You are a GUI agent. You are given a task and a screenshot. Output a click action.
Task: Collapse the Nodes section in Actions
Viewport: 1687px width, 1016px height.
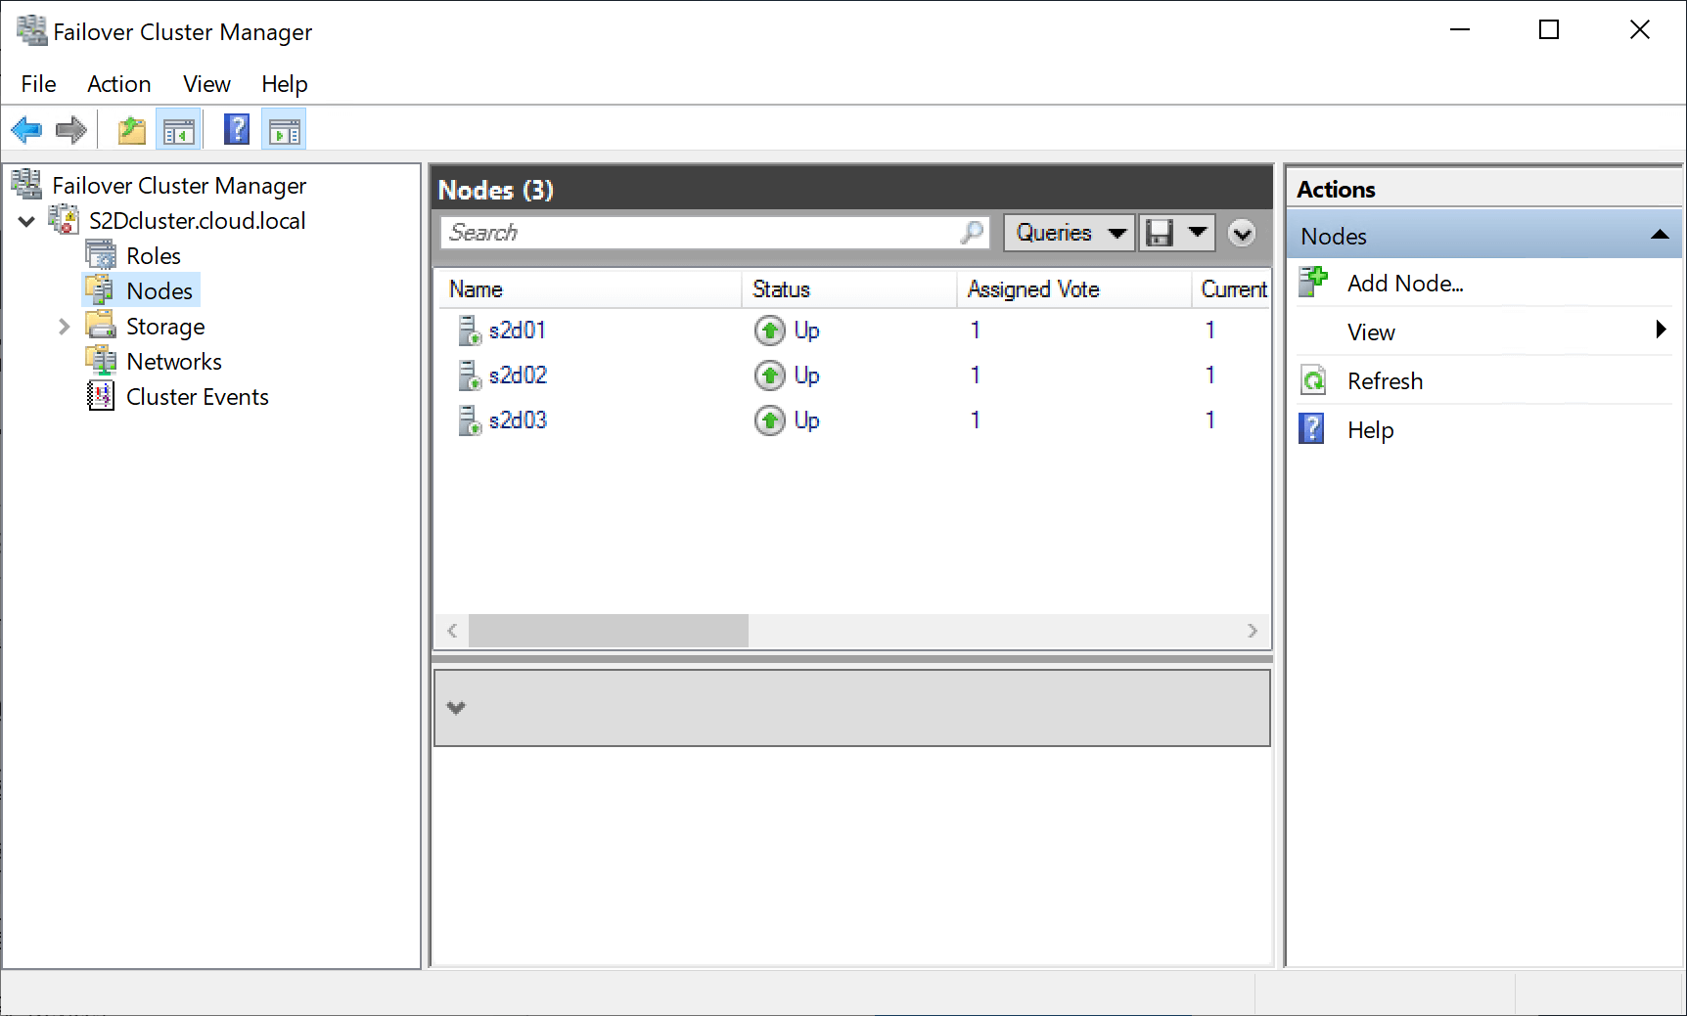[1660, 235]
